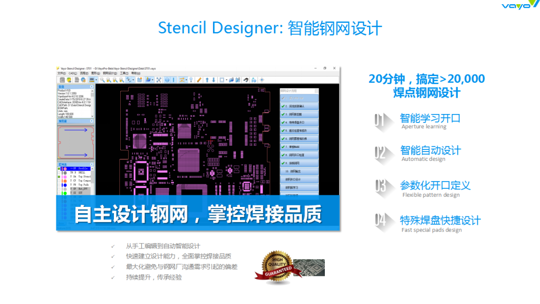Toggle the Profile layer checkbox
The height and width of the screenshot is (304, 540).
pyautogui.click(x=59, y=169)
